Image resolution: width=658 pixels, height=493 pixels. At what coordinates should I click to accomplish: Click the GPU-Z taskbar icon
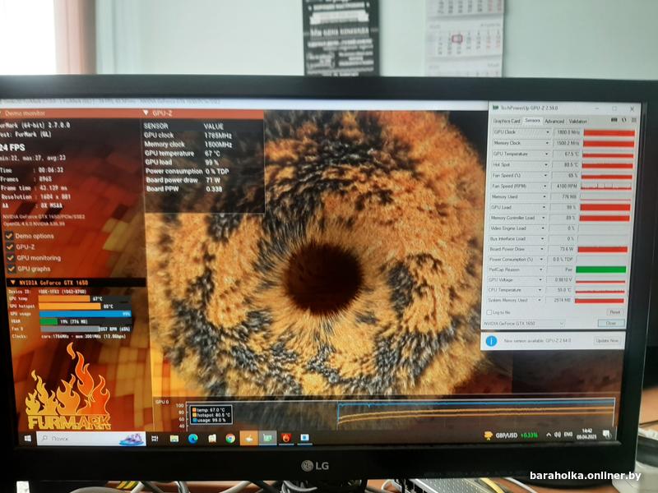click(x=267, y=439)
